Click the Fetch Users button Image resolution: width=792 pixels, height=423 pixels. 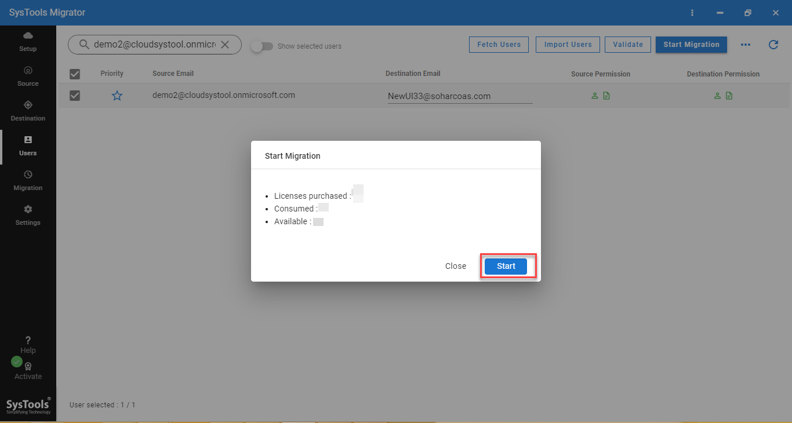pos(499,45)
